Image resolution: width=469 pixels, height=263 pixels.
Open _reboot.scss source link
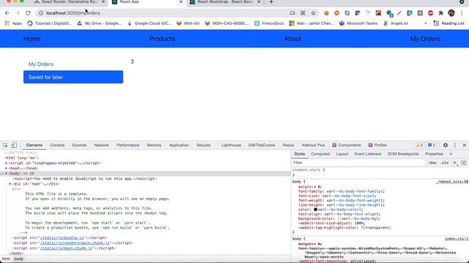pos(451,182)
